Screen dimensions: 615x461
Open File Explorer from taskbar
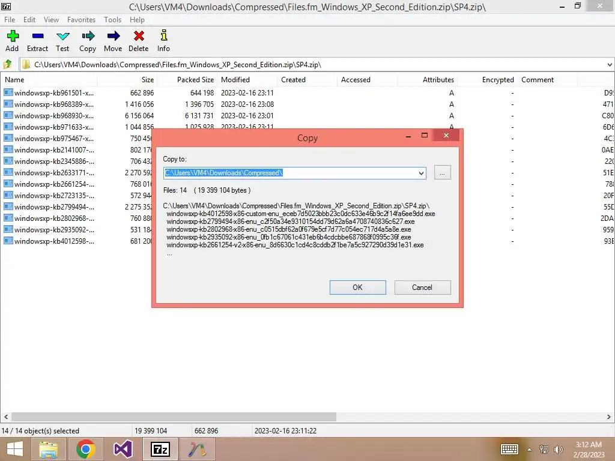(49, 449)
